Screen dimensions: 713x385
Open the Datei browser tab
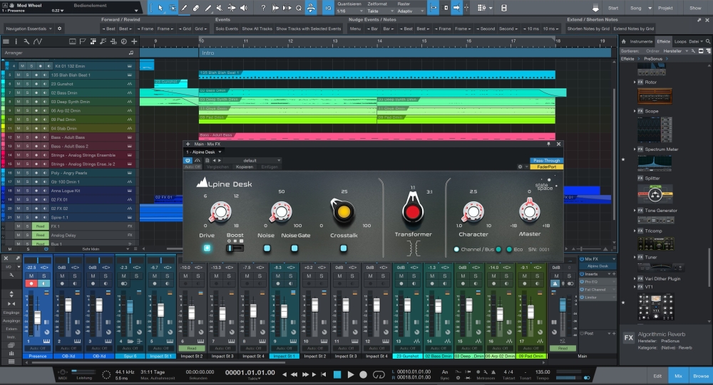[696, 41]
